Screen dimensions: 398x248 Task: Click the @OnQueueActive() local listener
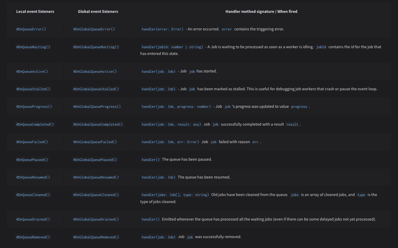point(32,72)
